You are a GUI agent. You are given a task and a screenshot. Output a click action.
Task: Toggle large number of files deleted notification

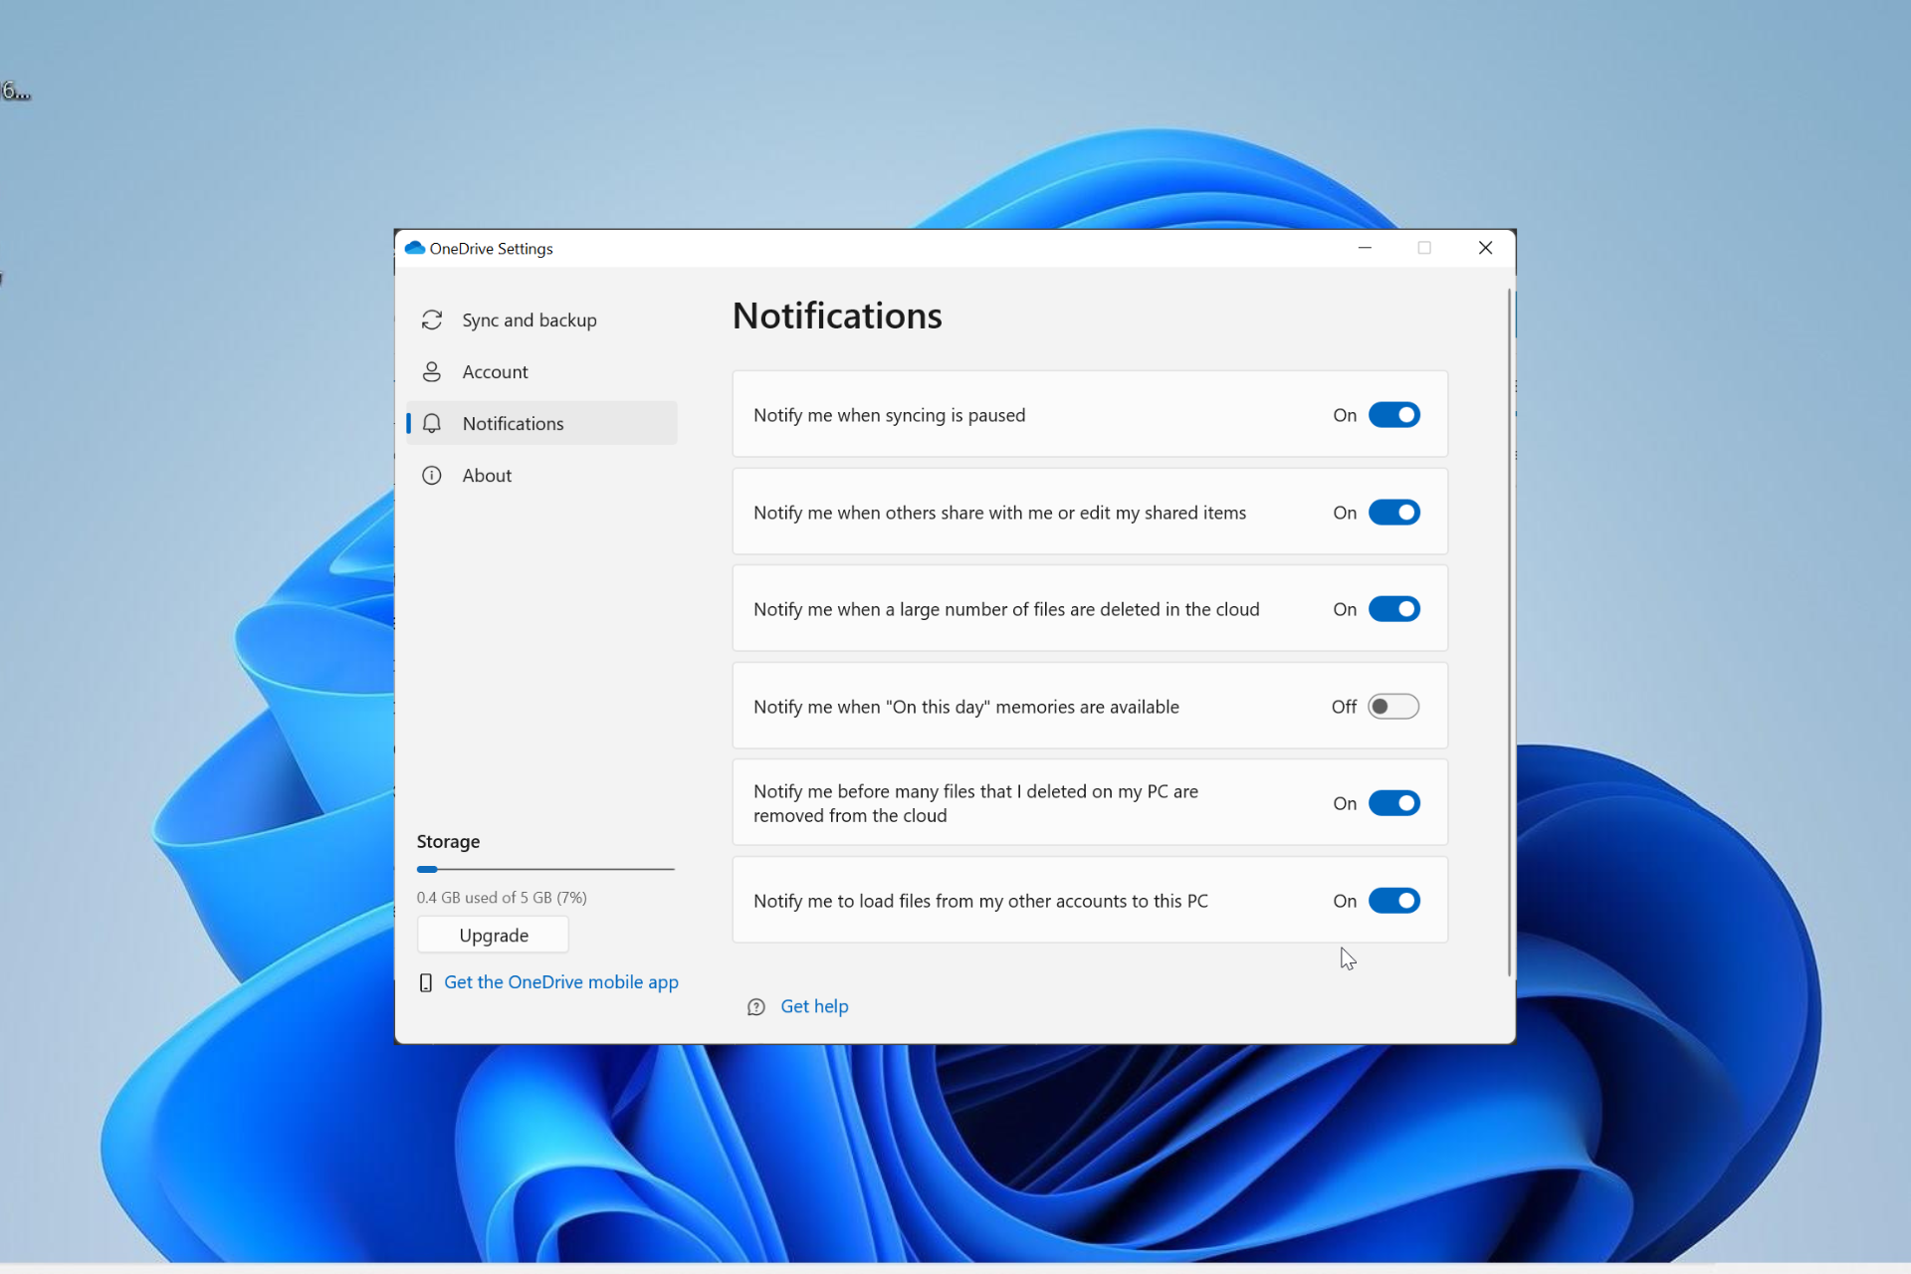(1393, 609)
